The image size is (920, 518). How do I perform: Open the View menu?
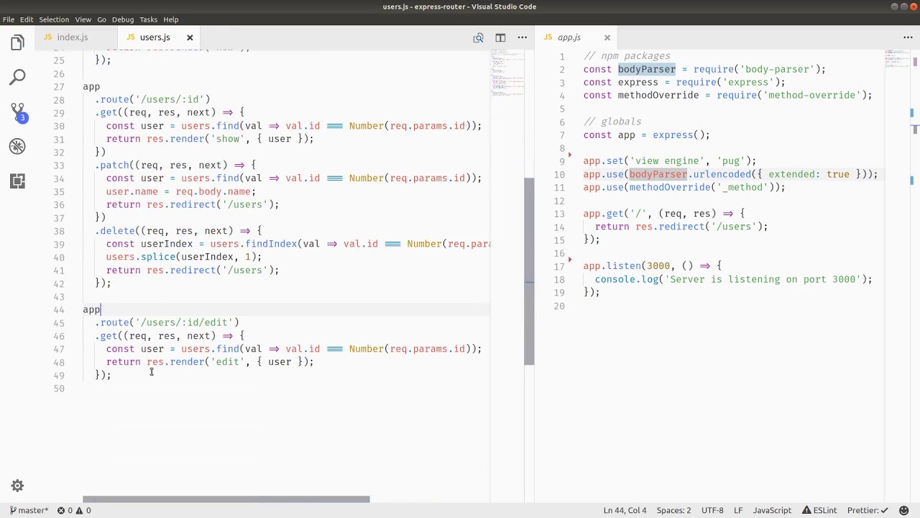tap(83, 19)
